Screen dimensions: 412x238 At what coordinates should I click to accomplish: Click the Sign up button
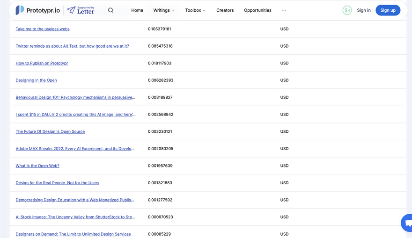388,10
